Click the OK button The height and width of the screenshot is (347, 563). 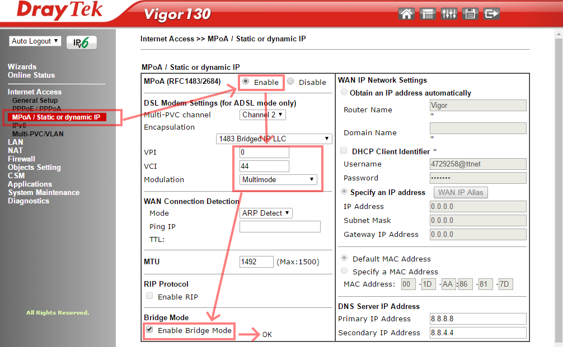(x=267, y=334)
